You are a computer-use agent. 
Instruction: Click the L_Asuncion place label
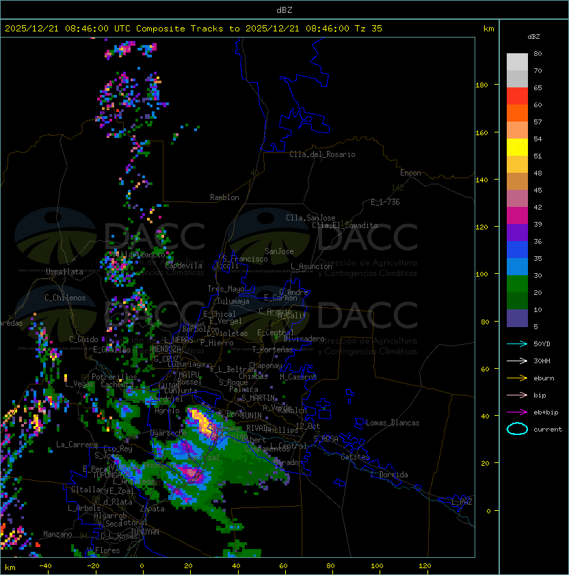pyautogui.click(x=311, y=266)
